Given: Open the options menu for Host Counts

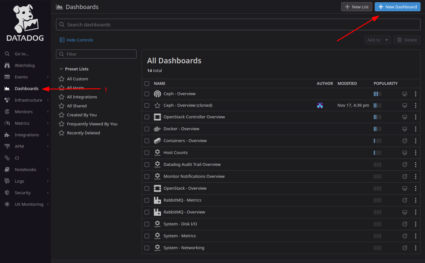Looking at the screenshot, I should [415, 153].
